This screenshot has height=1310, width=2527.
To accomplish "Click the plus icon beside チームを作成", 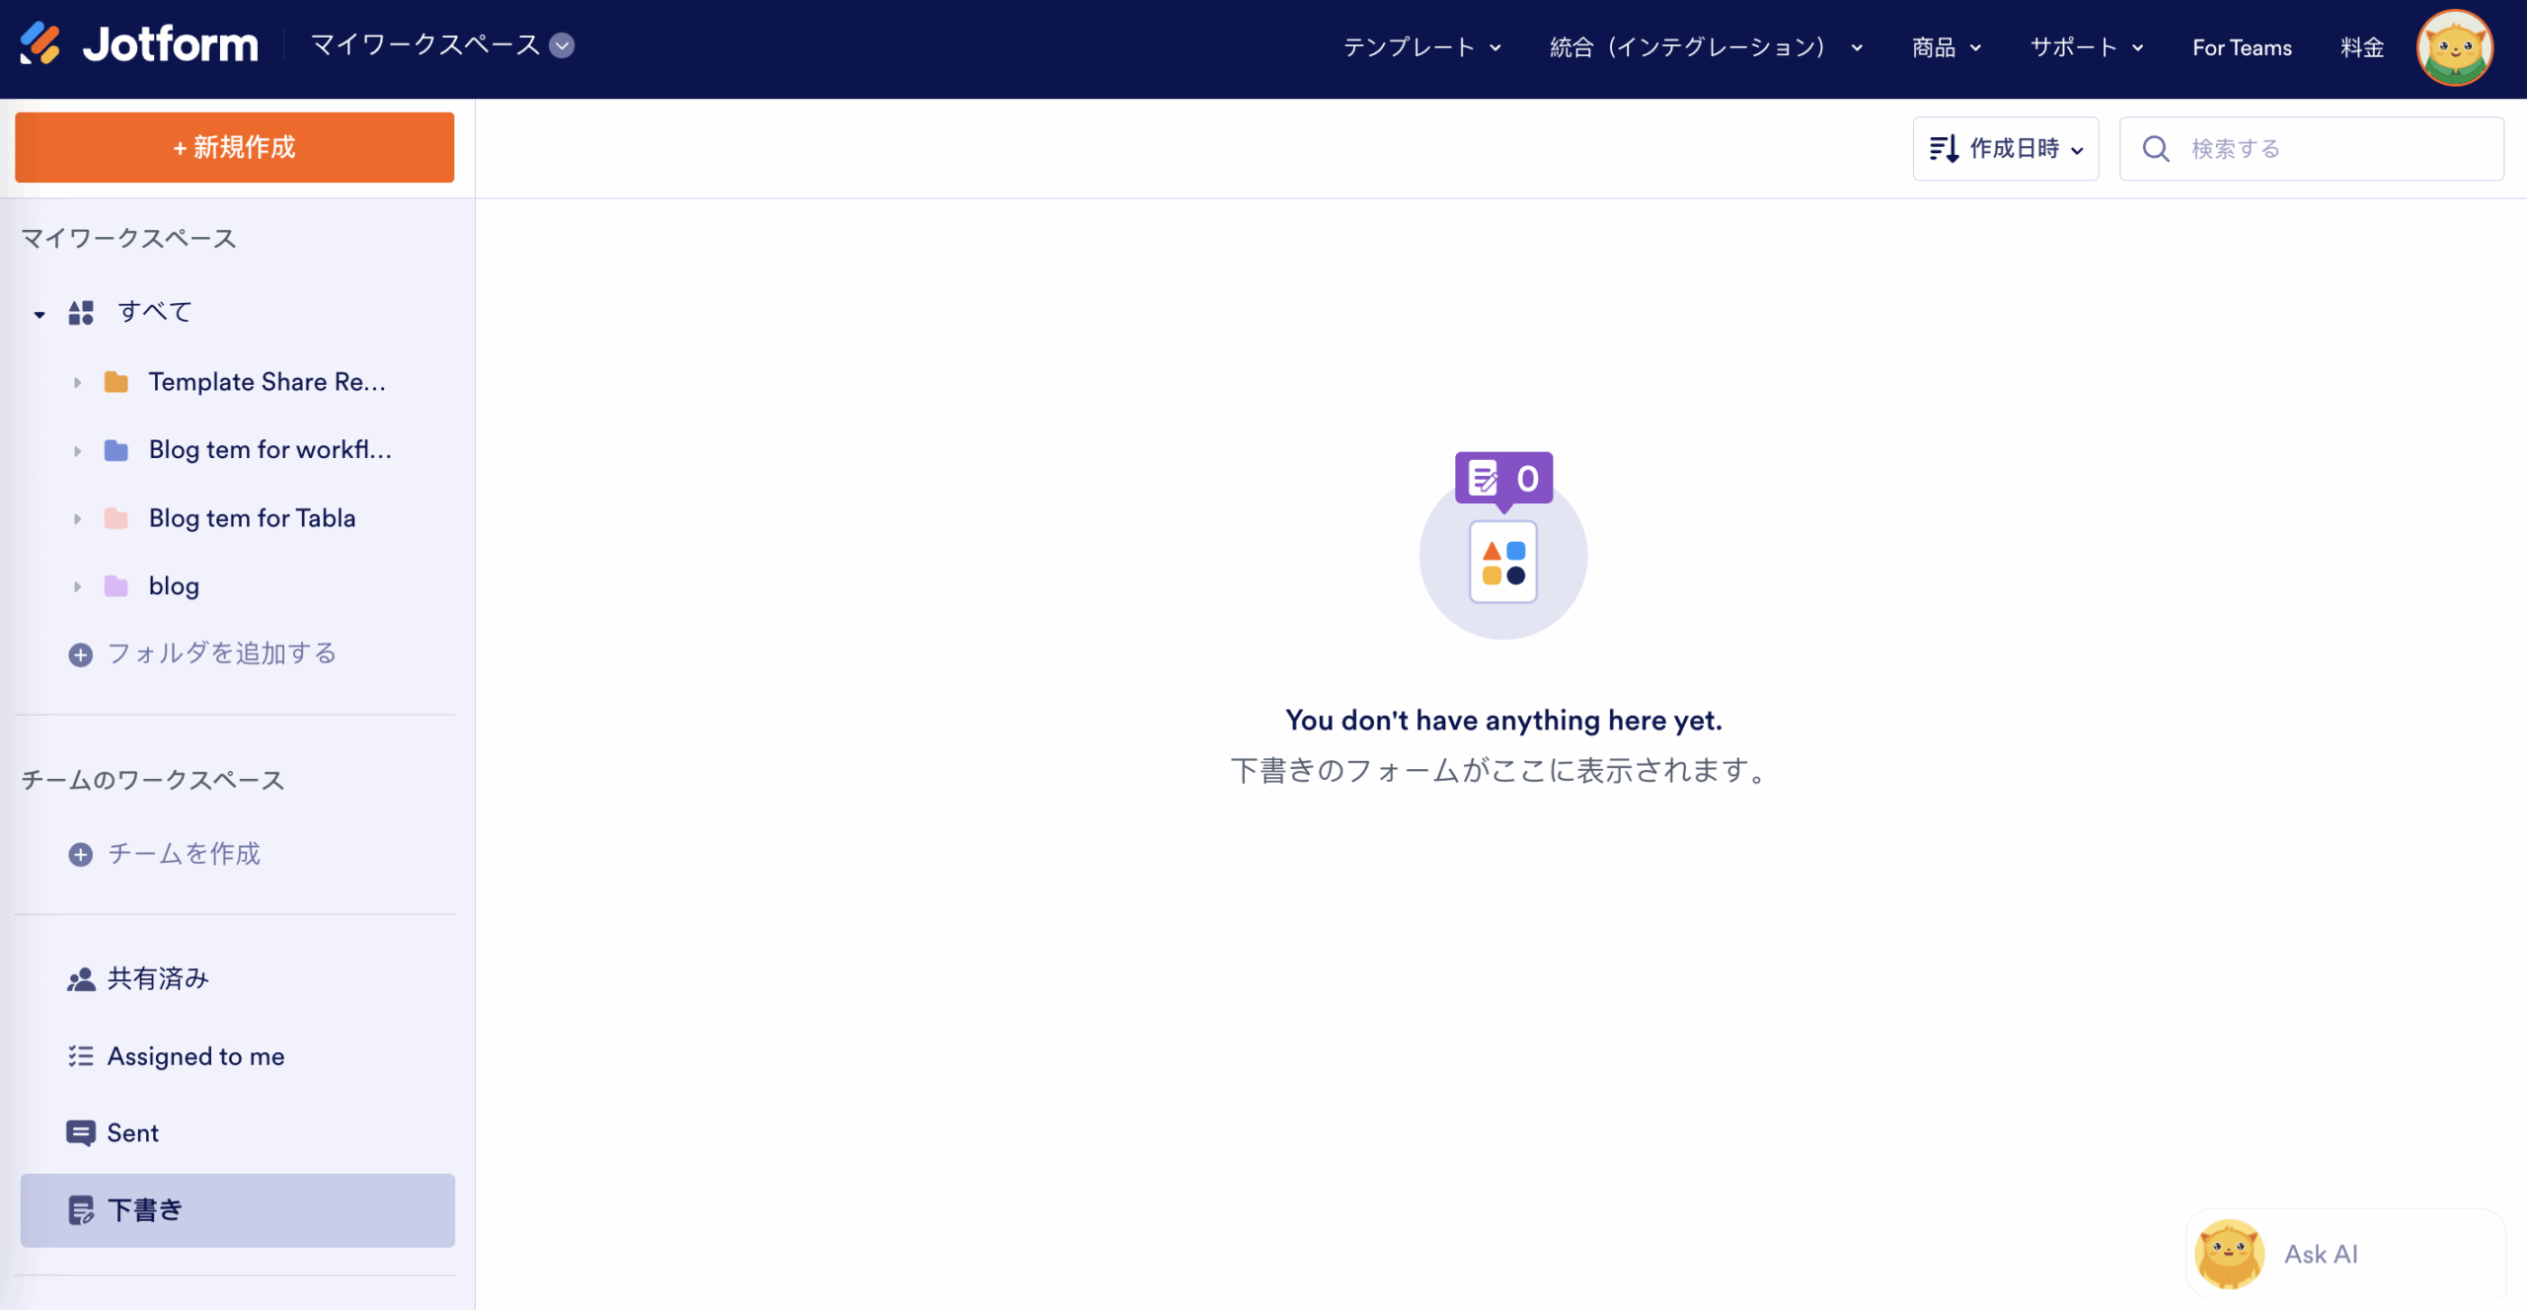I will point(81,854).
